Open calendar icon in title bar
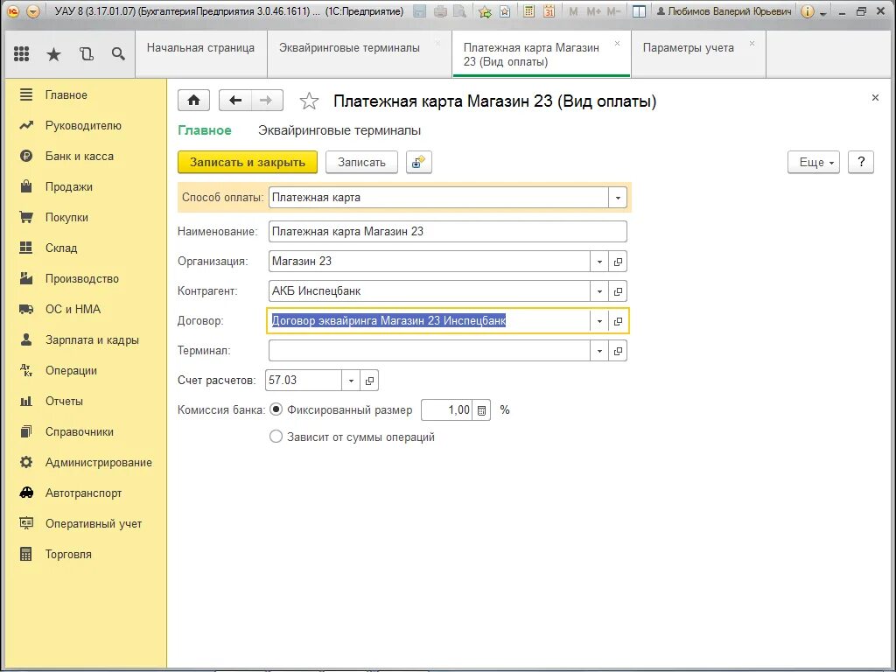The height and width of the screenshot is (672, 896). 549,10
